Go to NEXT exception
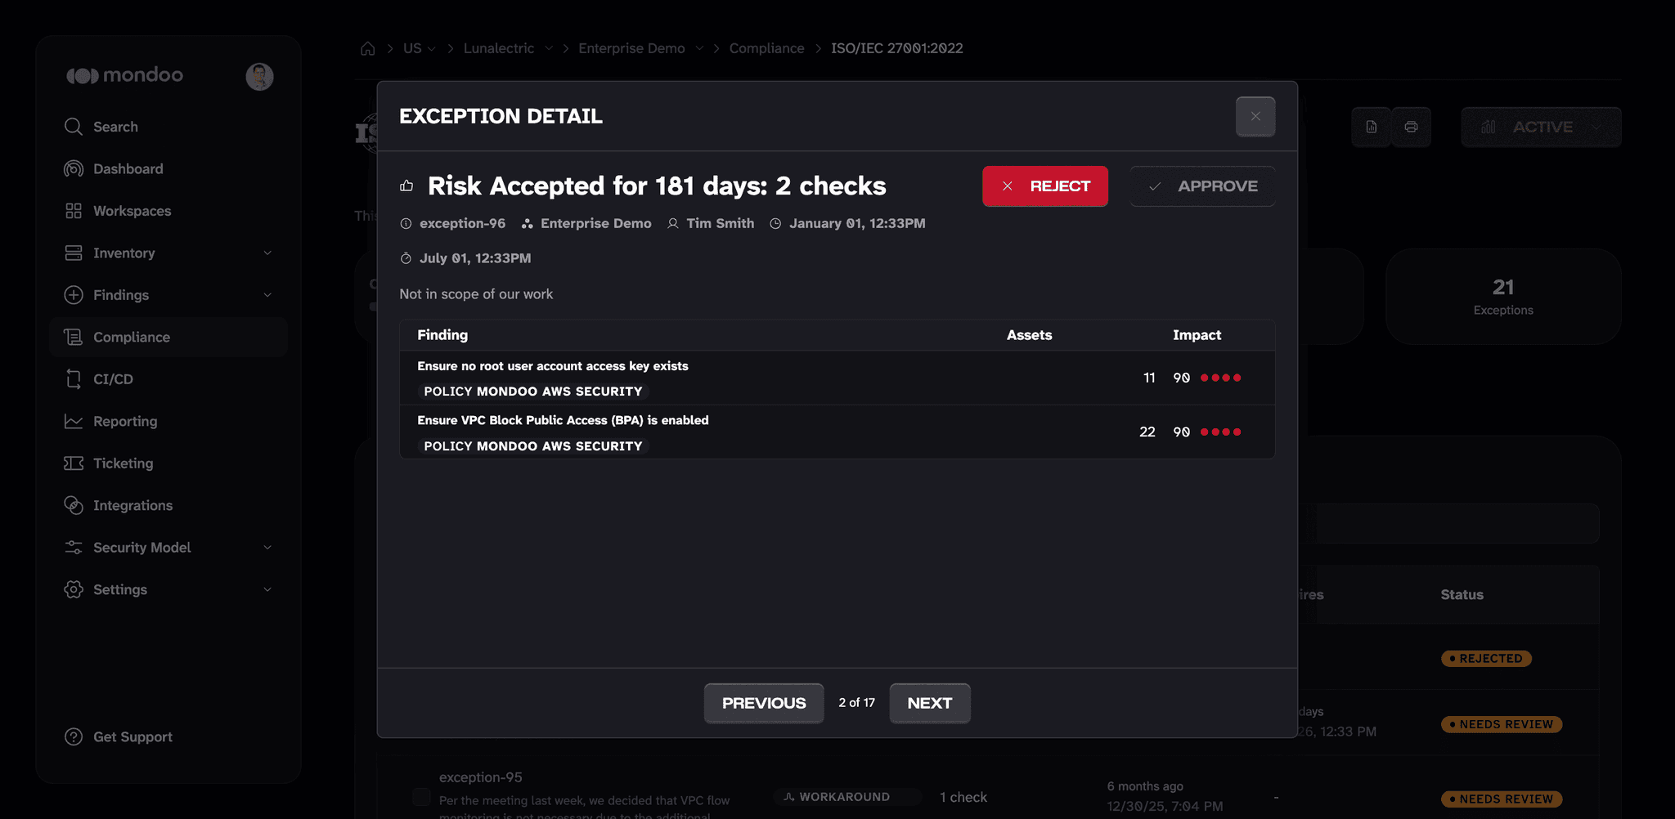The height and width of the screenshot is (819, 1675). 930,703
